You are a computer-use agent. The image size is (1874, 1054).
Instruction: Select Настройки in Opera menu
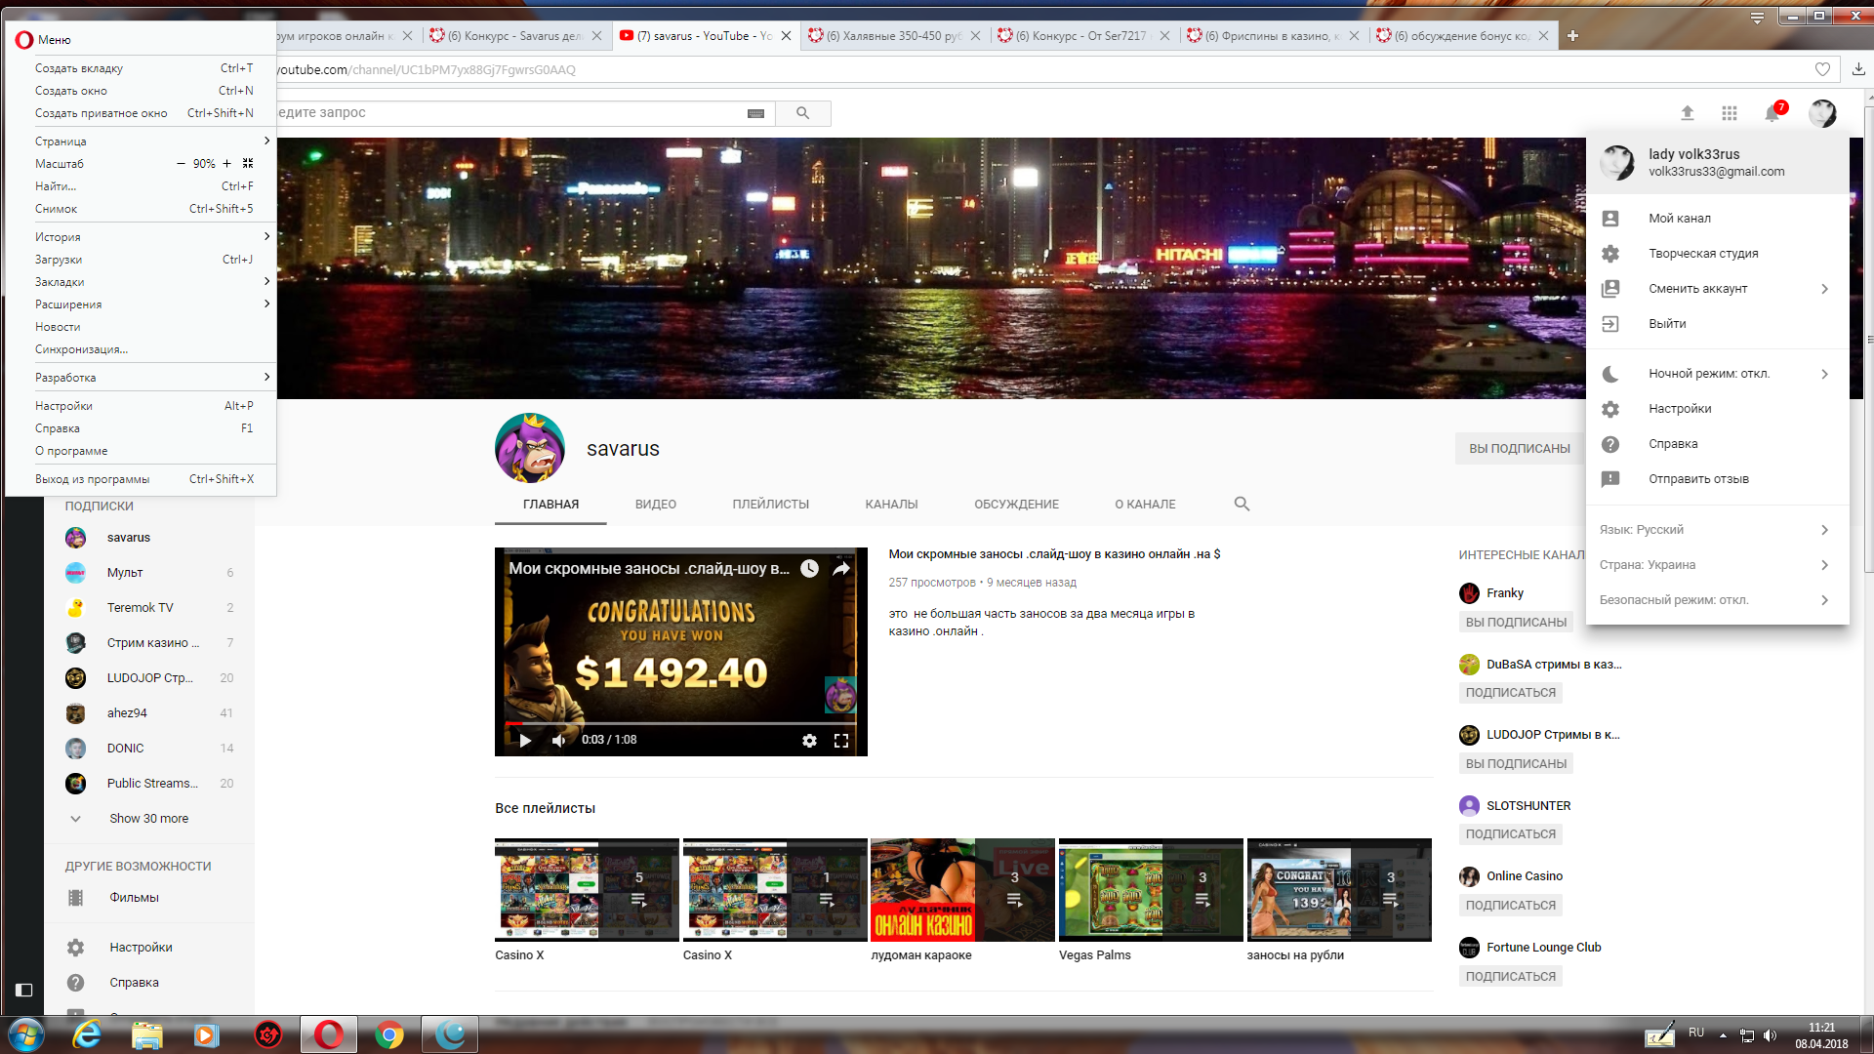click(64, 406)
